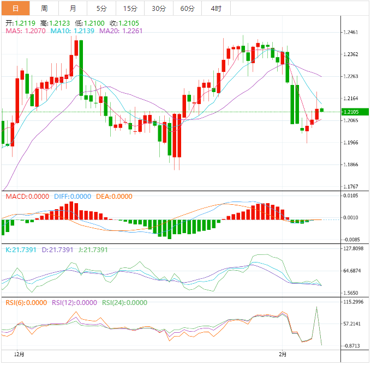The image size is (371, 366).
Task: Click the RSI(24) legend label
Action: (x=124, y=303)
